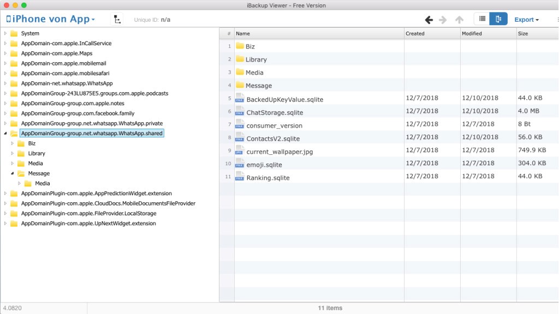Image resolution: width=559 pixels, height=314 pixels.
Task: Select consumer_version file
Action: [274, 126]
